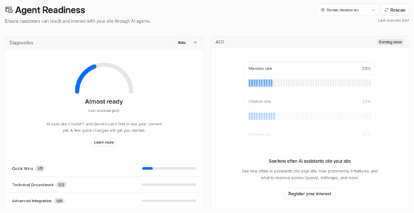Image resolution: width=414 pixels, height=213 pixels.
Task: Open Diagnostics details via arrow icon
Action: click(195, 42)
